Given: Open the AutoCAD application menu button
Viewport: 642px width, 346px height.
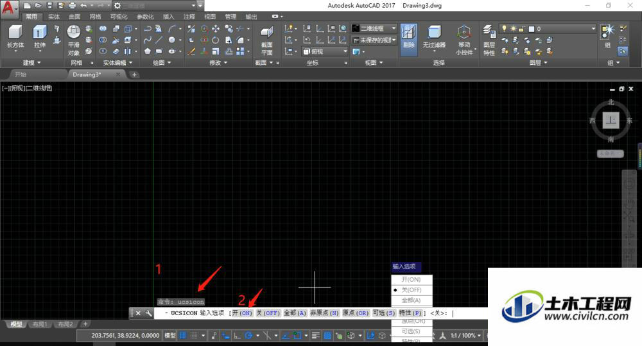Looking at the screenshot, I should pos(9,8).
